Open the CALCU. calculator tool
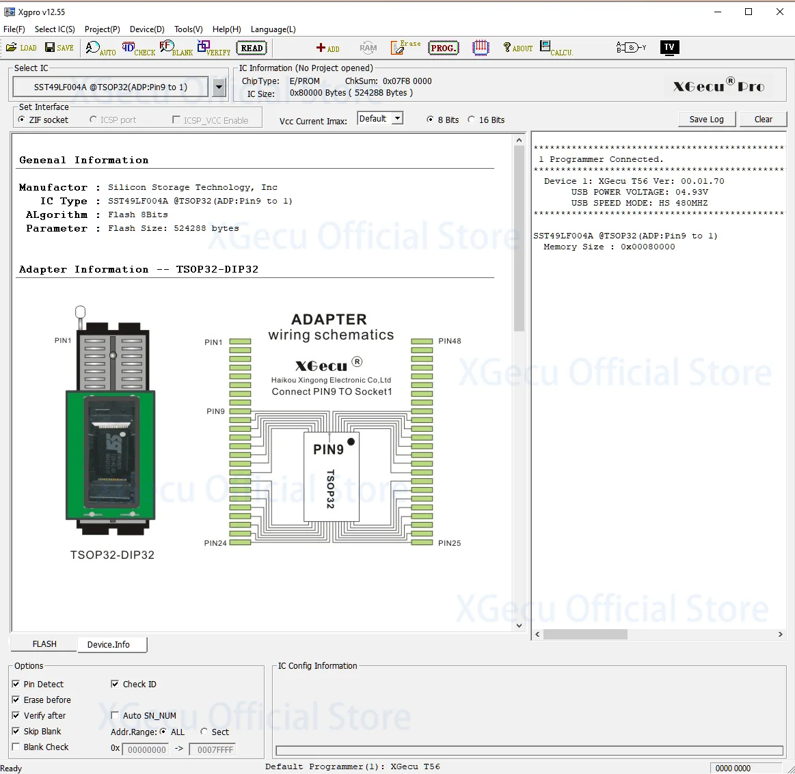This screenshot has height=774, width=795. click(x=556, y=48)
